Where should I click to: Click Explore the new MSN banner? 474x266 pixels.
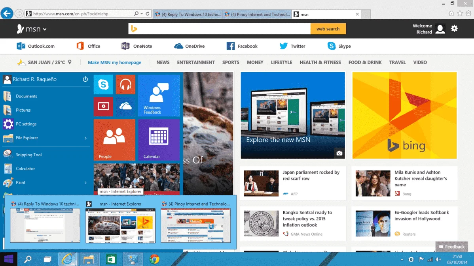[293, 115]
